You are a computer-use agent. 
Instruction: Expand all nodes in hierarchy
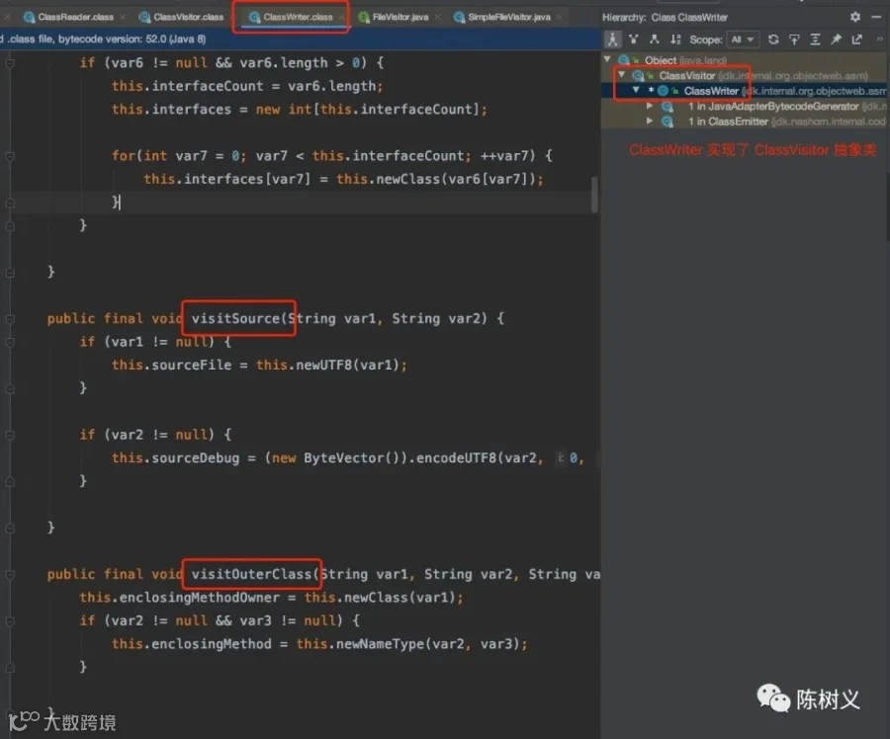(x=815, y=40)
